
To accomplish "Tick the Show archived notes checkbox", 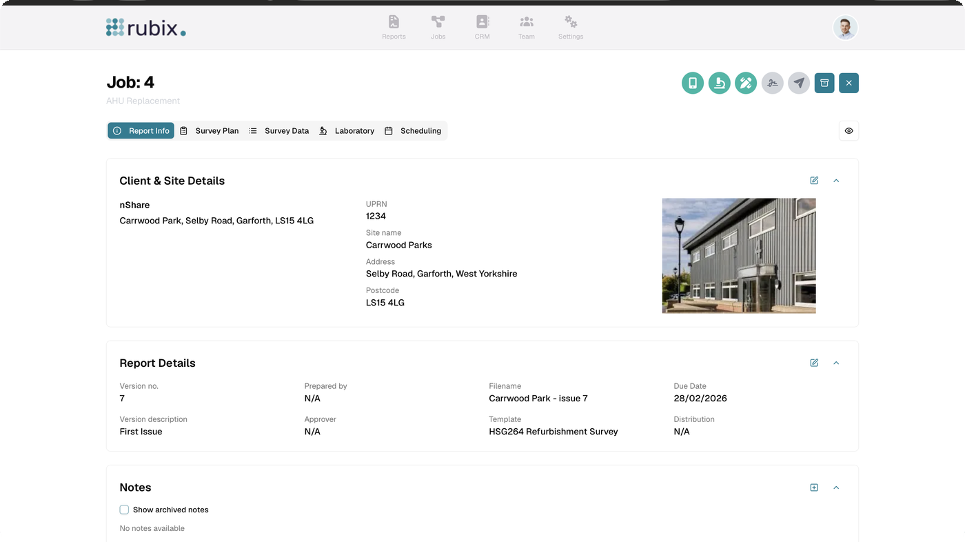I will [124, 510].
